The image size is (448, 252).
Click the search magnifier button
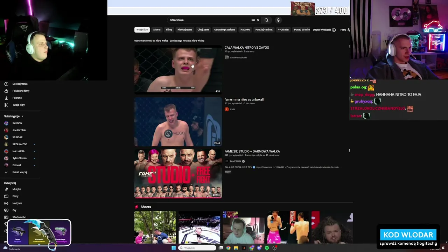pyautogui.click(x=266, y=20)
